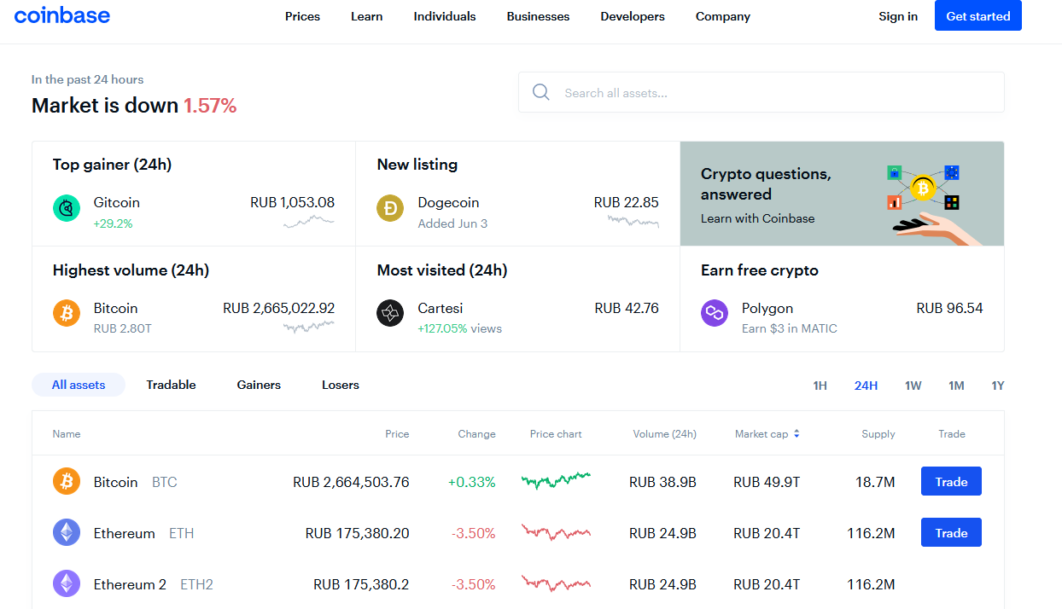
Task: Switch time range to 1W
Action: (x=913, y=386)
